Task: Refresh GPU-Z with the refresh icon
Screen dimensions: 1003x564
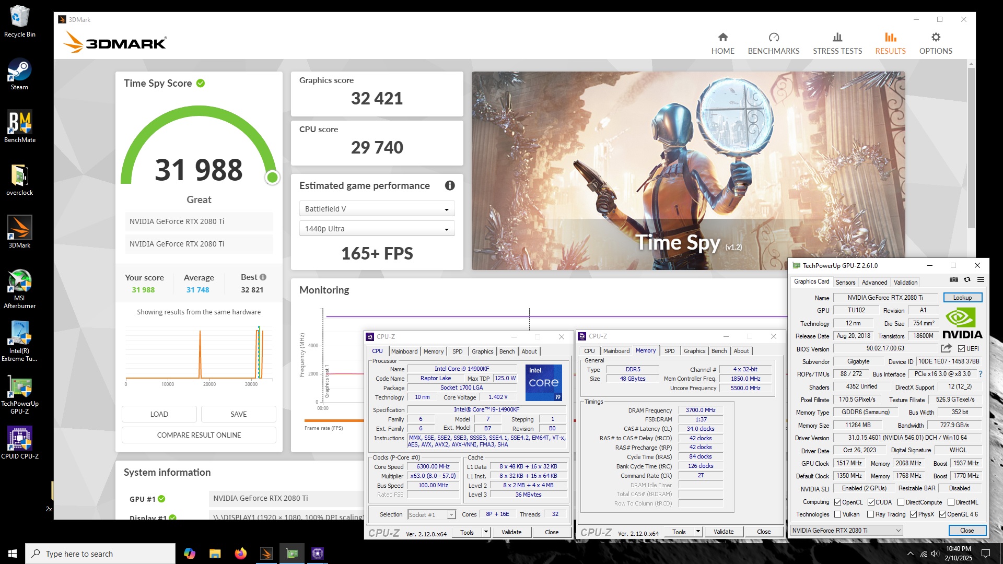Action: [x=967, y=280]
